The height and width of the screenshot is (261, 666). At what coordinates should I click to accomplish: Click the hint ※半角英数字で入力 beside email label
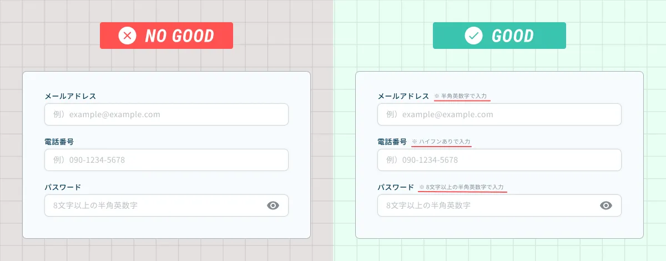pyautogui.click(x=461, y=97)
